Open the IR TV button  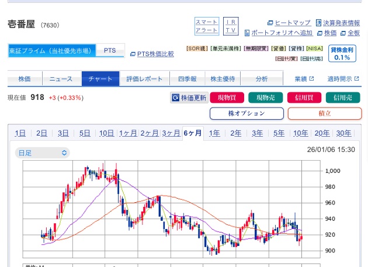[231, 26]
